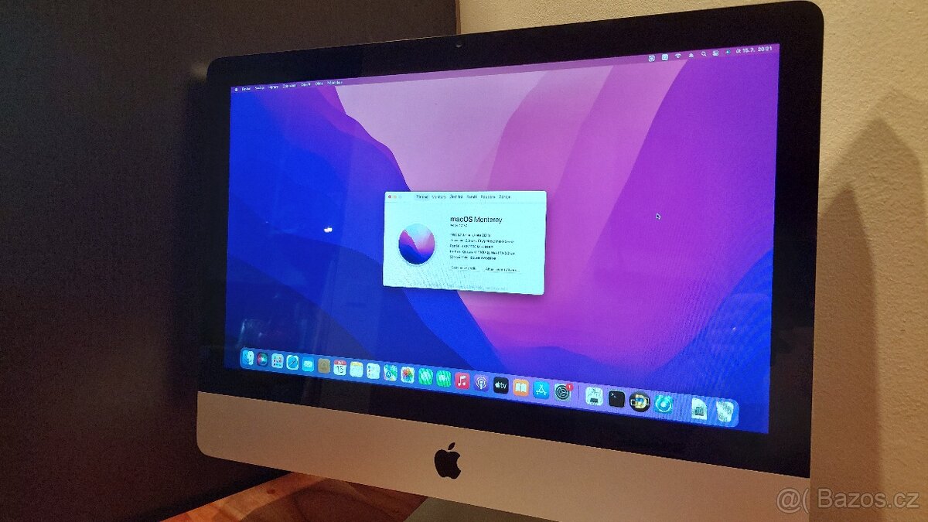Screen dimensions: 928x522
Task: Open Books app in the dock
Action: [x=520, y=387]
